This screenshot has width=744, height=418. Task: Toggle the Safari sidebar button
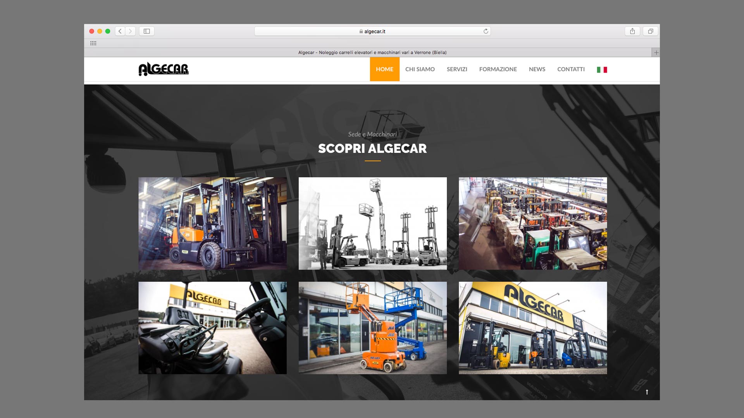[147, 31]
